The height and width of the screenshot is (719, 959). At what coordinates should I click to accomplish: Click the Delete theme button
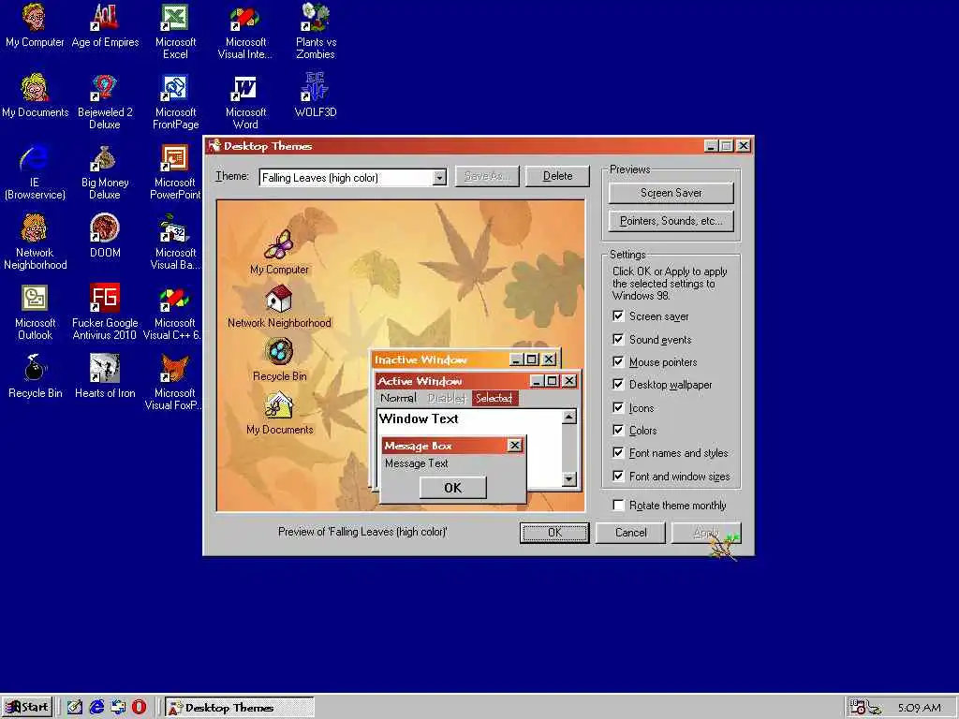[557, 176]
